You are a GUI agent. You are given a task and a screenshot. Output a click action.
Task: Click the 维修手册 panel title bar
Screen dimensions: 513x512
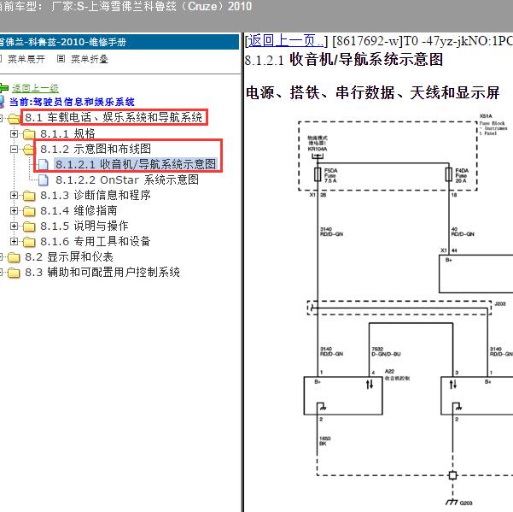(120, 42)
